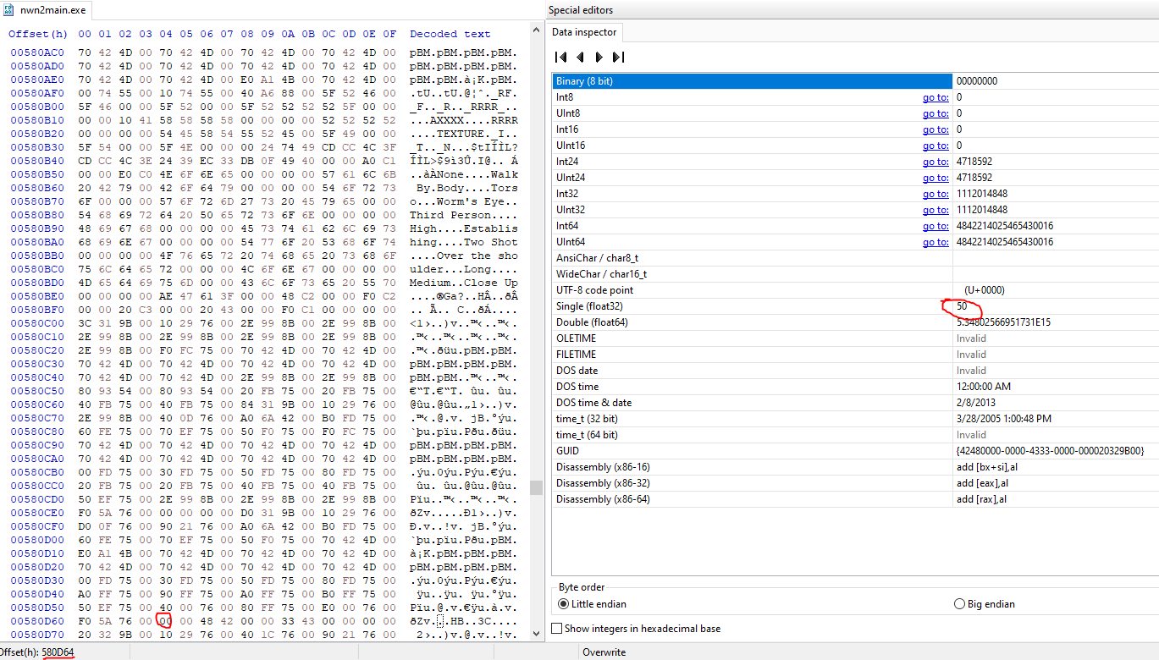Image resolution: width=1159 pixels, height=660 pixels.
Task: Click the next byte arrow icon
Action: (599, 57)
